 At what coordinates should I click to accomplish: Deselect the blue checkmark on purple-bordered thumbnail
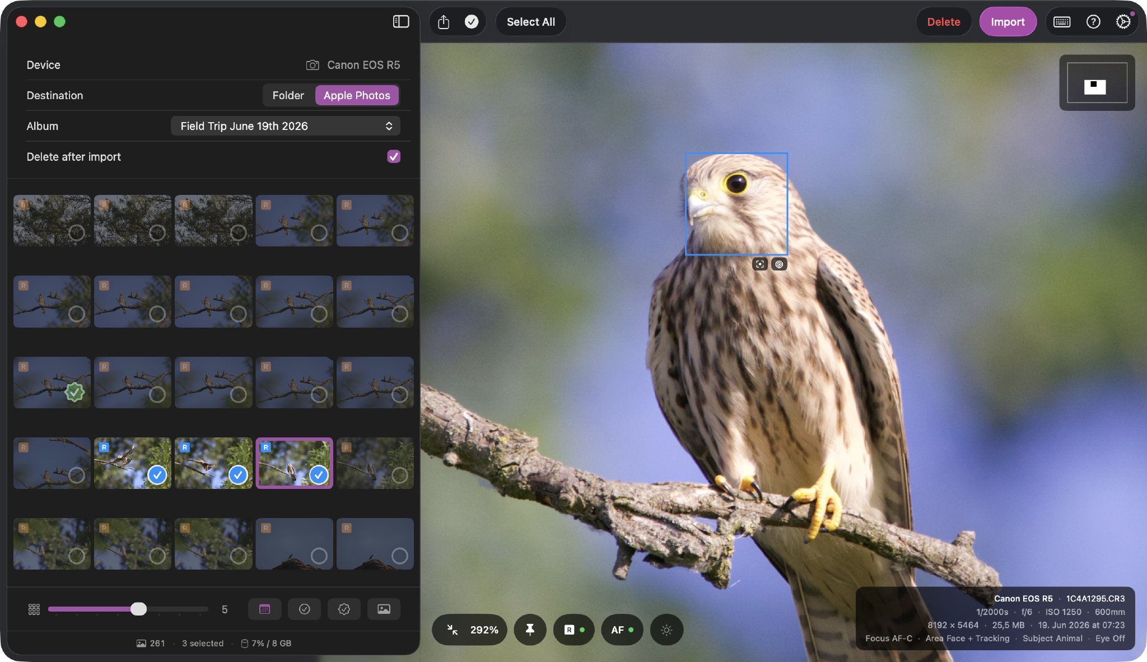point(319,475)
